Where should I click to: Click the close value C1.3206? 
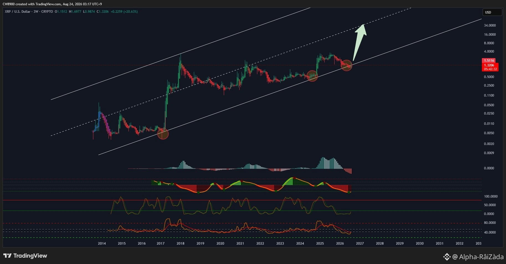[x=102, y=12]
